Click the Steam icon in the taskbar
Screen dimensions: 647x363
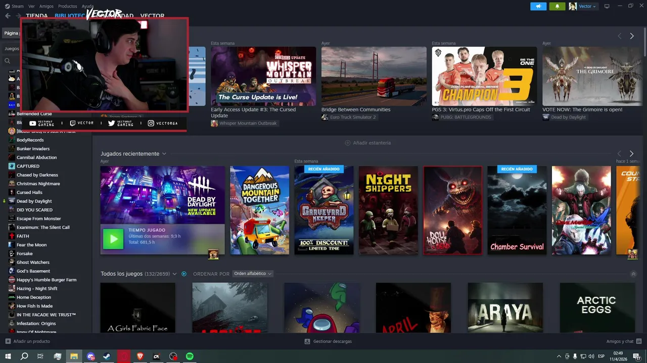click(x=107, y=356)
